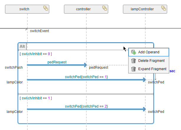The width and height of the screenshot is (181, 130).
Task: Click the Alt fragment type label
Action: (22, 46)
